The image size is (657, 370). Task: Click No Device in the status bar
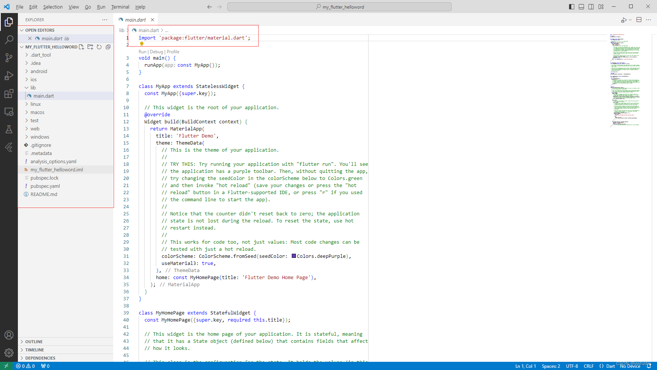click(630, 366)
